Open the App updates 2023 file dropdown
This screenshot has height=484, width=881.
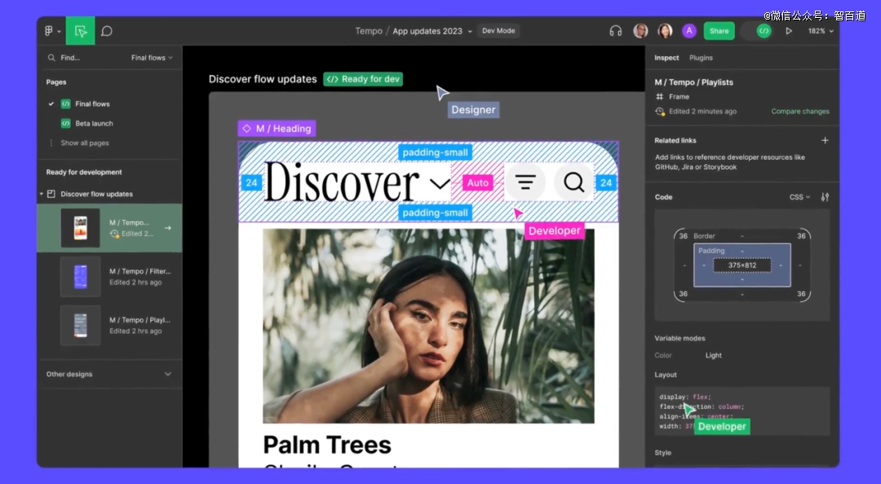tap(432, 31)
